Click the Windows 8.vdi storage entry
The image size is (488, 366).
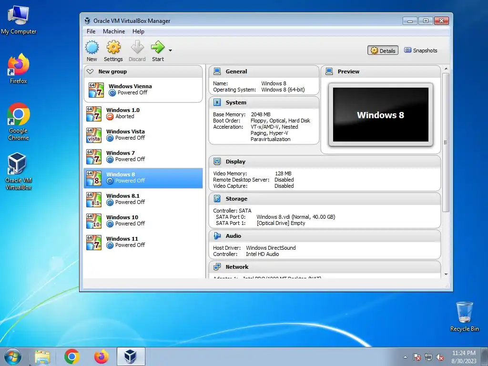[295, 217]
